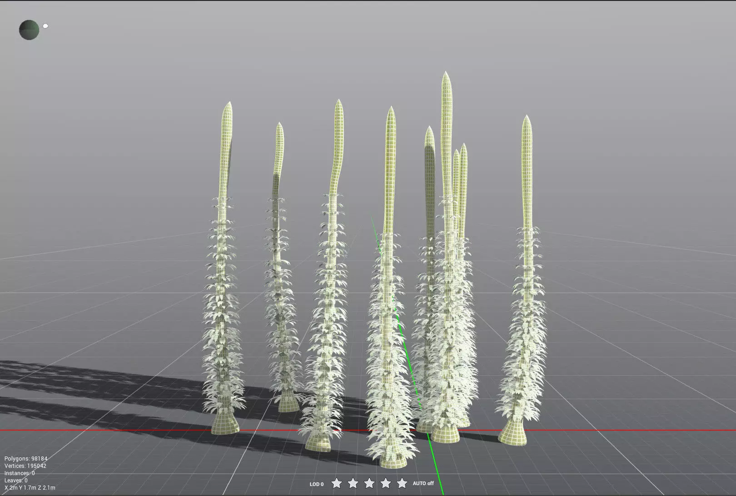Click the Vertices: 195042 readout
Viewport: 736px width, 496px height.
tap(25, 466)
